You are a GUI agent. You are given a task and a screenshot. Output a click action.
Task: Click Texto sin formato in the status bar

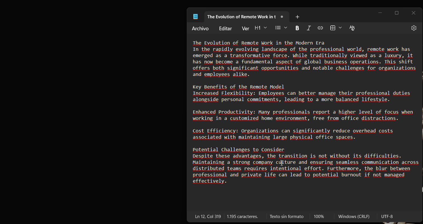287,216
